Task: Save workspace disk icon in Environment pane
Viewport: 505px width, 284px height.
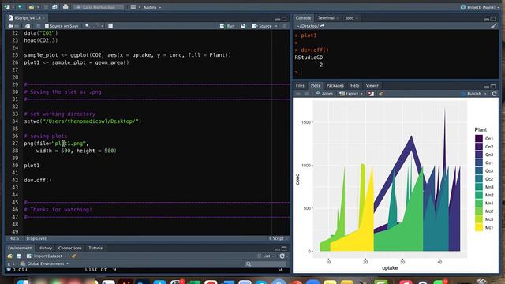Action: click(18, 256)
